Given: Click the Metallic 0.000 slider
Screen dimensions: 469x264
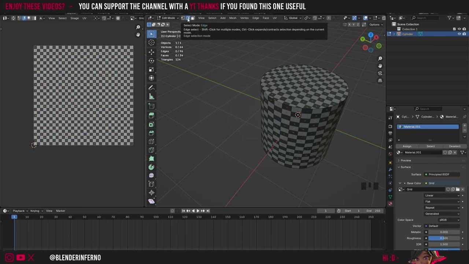Looking at the screenshot, I should point(444,232).
